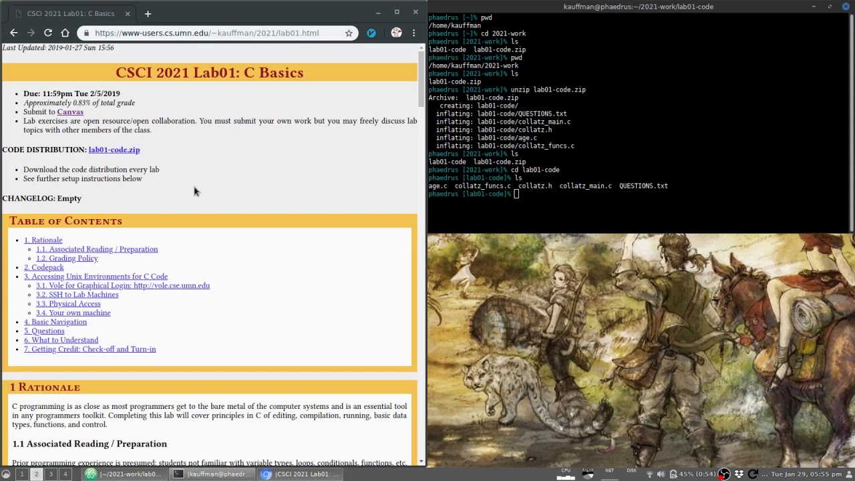The width and height of the screenshot is (855, 481).
Task: Click 'QUESTIONS.txt' in the terminal ls output
Action: click(643, 186)
